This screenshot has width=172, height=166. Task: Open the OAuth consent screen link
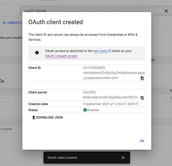click(61, 56)
